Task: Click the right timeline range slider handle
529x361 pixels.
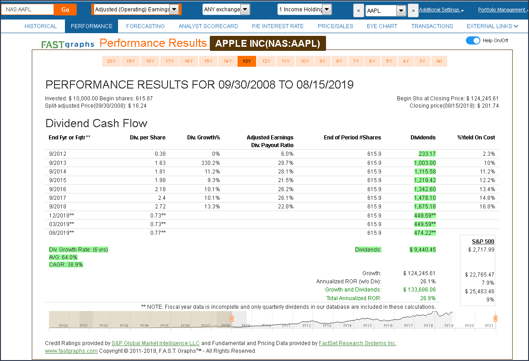Action: coord(495,318)
